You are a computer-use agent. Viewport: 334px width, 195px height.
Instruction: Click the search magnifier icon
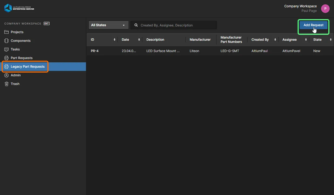pyautogui.click(x=136, y=25)
